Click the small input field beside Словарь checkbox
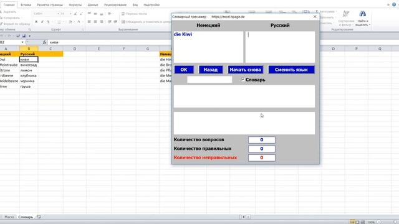Screen dimensions: 399x224 click(x=209, y=80)
